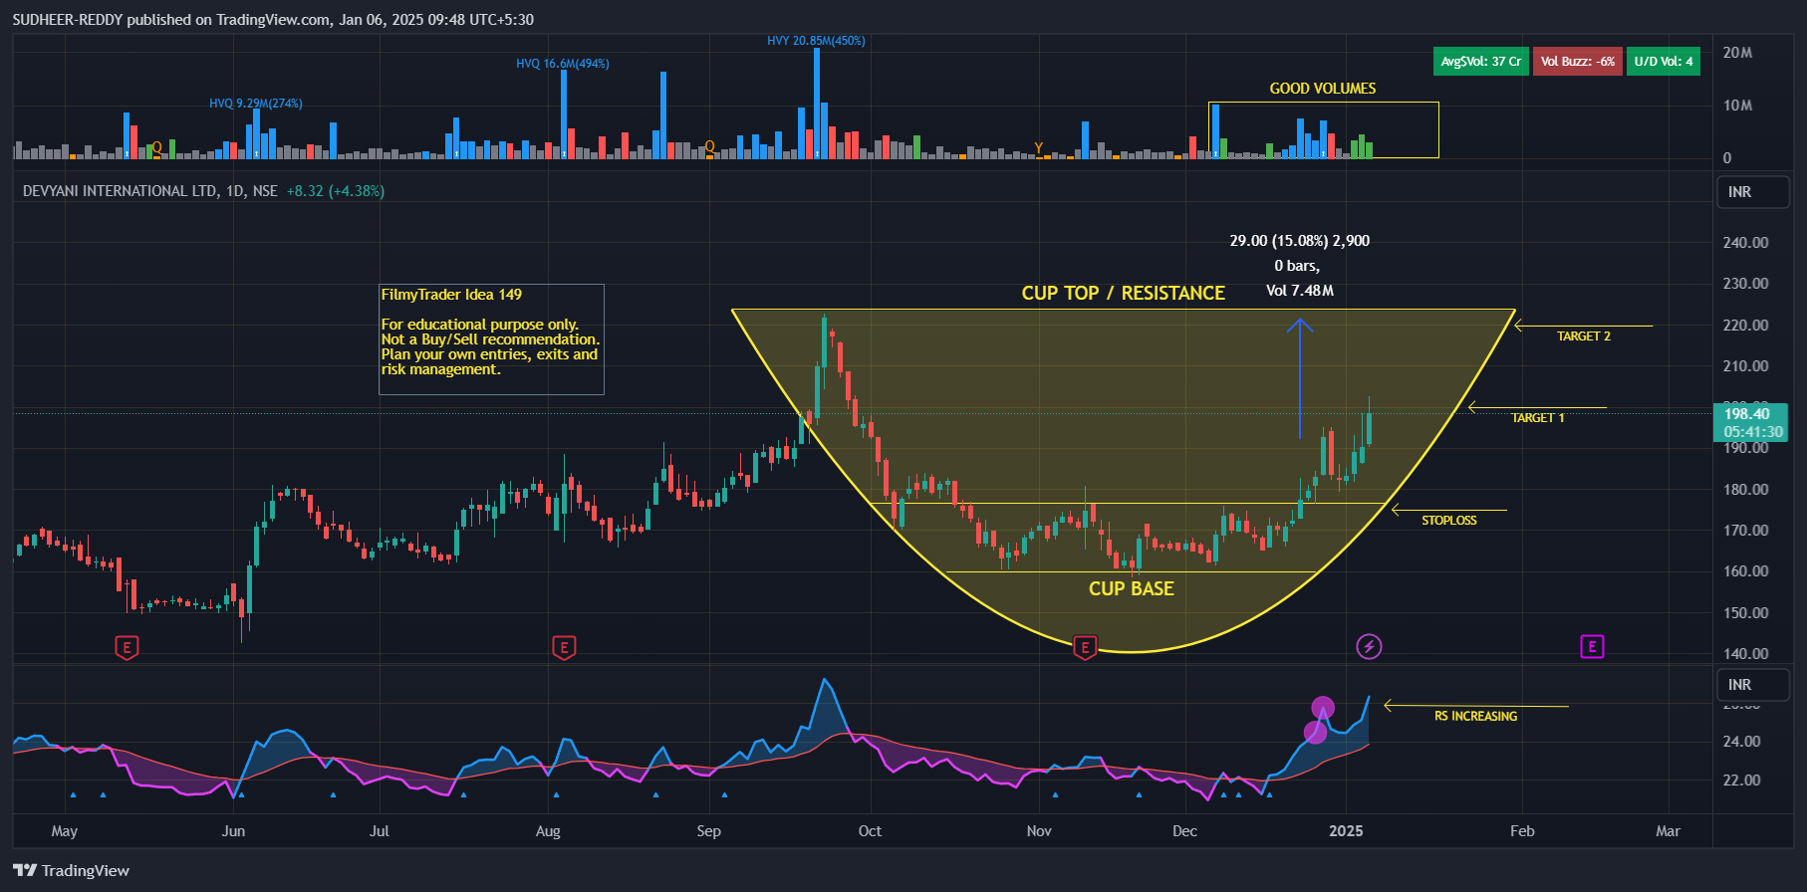Click the 20M level on the volume axis
This screenshot has width=1807, height=892.
point(1738,53)
